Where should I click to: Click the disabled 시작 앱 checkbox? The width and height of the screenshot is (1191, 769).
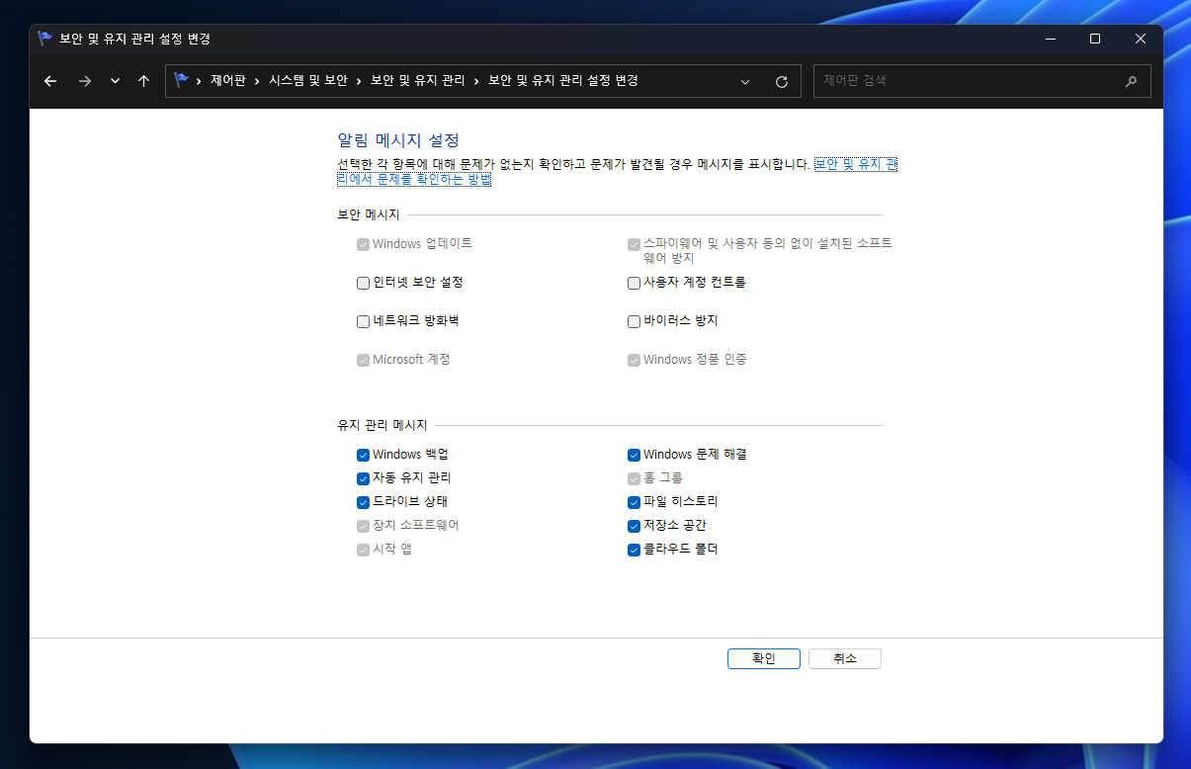coord(363,550)
